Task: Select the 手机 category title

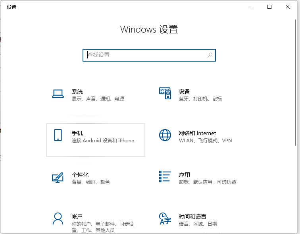Action: (77, 133)
